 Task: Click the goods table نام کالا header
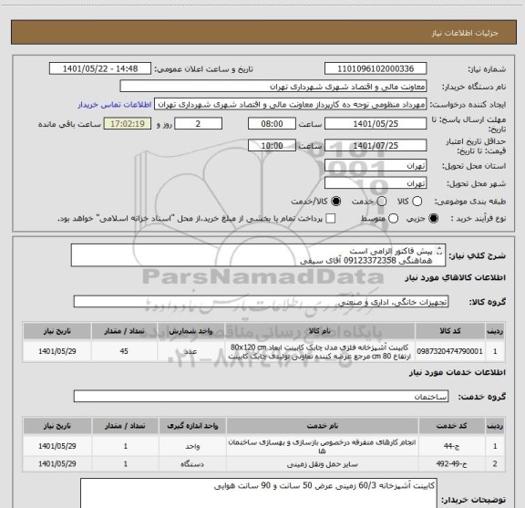(320, 331)
